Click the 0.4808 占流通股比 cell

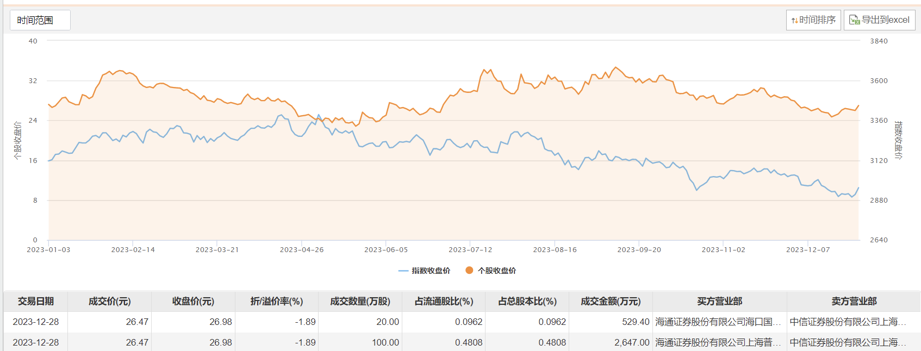(444, 342)
